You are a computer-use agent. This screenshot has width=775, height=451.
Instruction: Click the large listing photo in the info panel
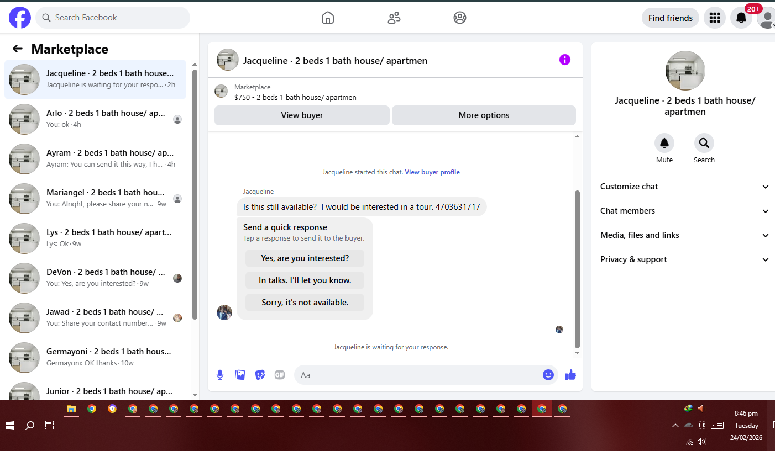click(x=685, y=71)
